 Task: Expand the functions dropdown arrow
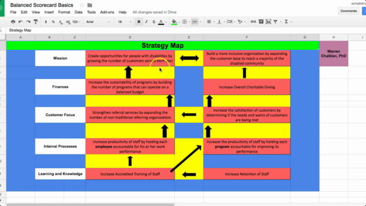coord(291,22)
